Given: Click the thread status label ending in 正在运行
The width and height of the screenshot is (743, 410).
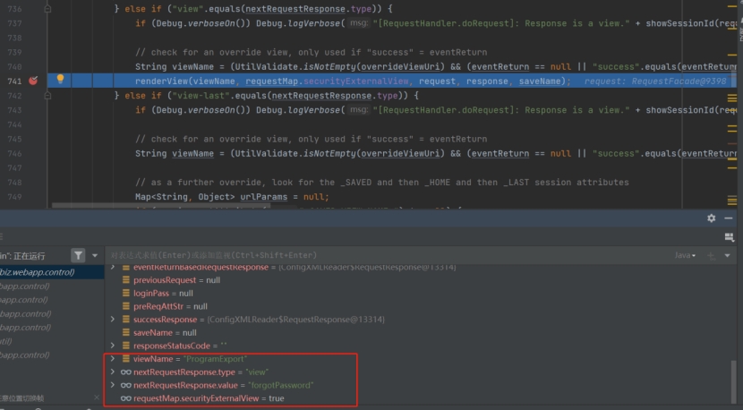Looking at the screenshot, I should tap(22, 256).
